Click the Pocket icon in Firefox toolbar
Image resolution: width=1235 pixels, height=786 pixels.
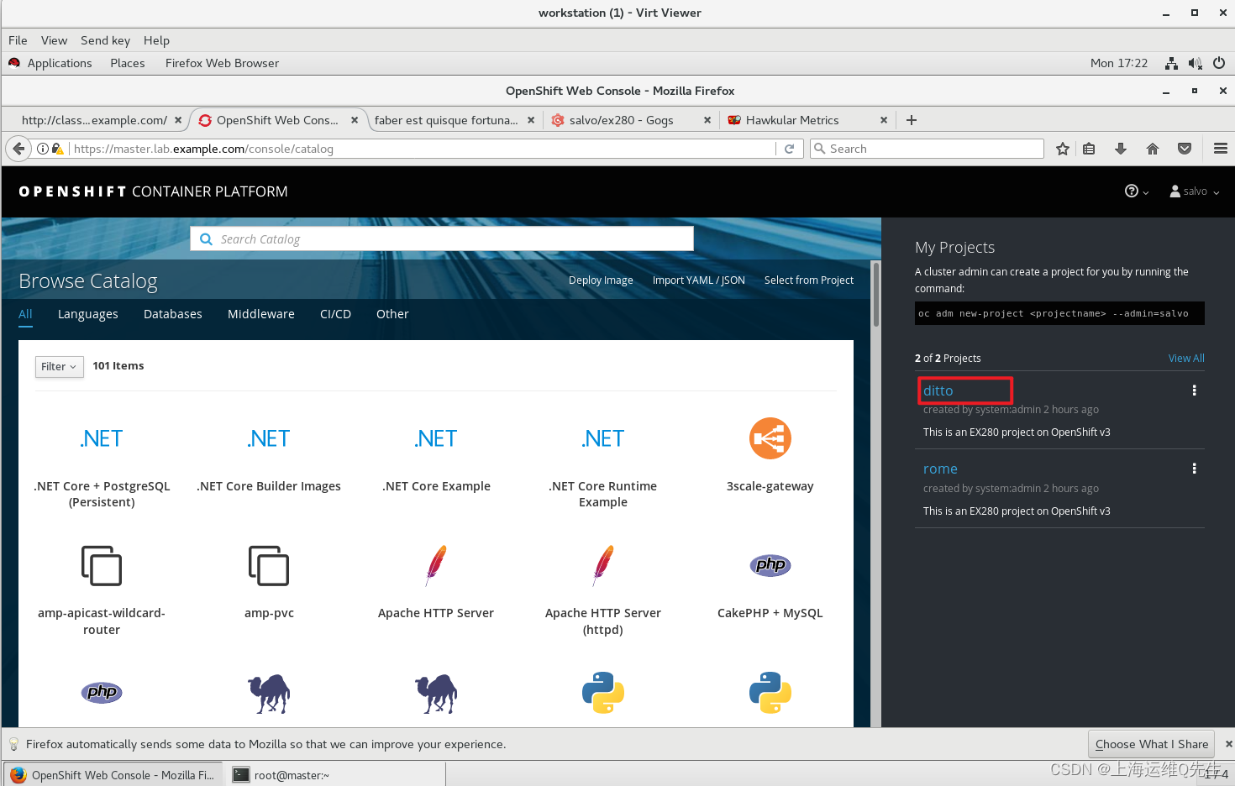[1185, 149]
